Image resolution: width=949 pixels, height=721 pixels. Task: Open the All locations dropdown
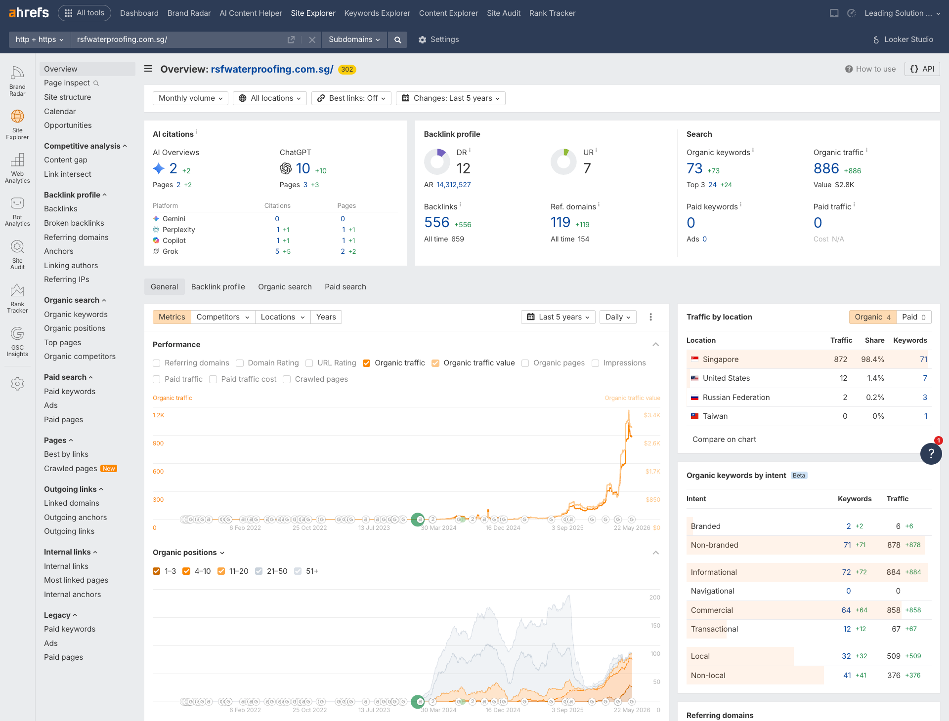click(270, 98)
